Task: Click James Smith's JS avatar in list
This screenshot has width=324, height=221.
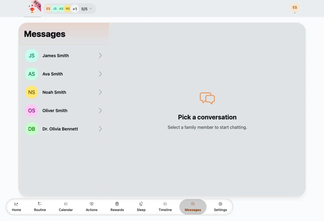Action: (32, 56)
